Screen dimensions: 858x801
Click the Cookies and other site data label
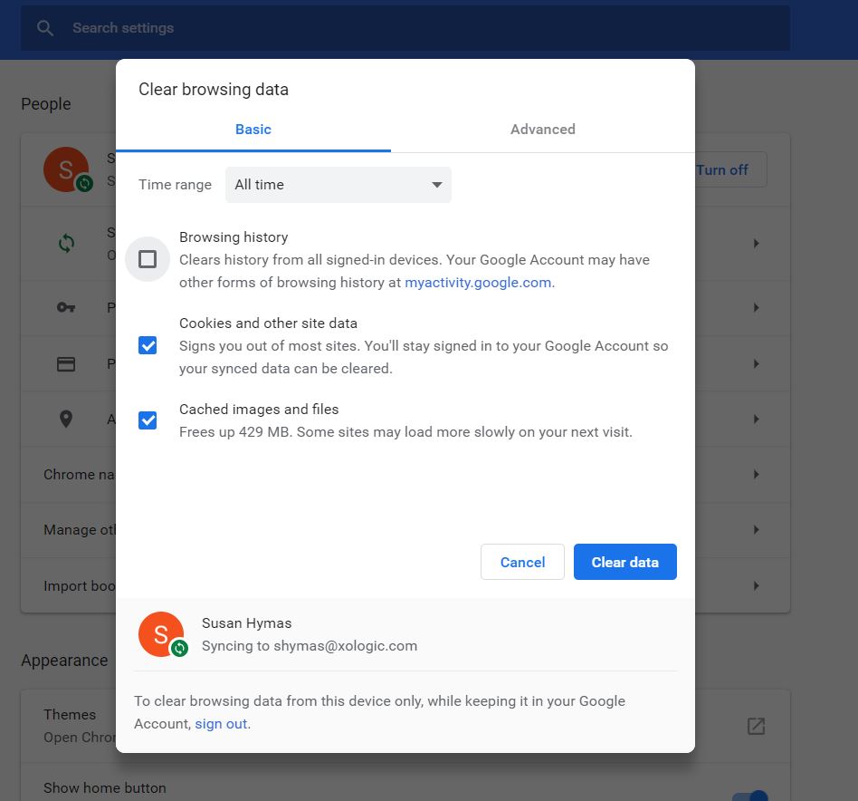coord(268,323)
